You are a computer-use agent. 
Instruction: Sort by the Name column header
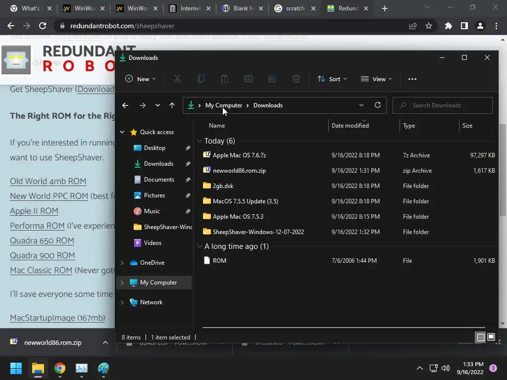pos(217,125)
